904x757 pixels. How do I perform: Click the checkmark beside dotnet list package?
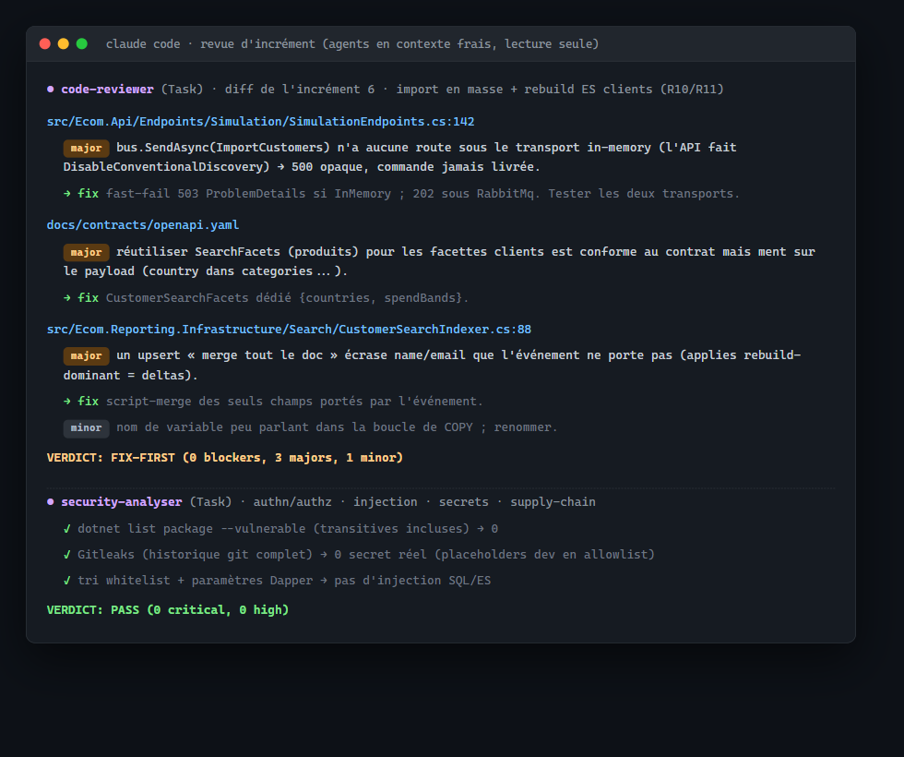pyautogui.click(x=66, y=528)
